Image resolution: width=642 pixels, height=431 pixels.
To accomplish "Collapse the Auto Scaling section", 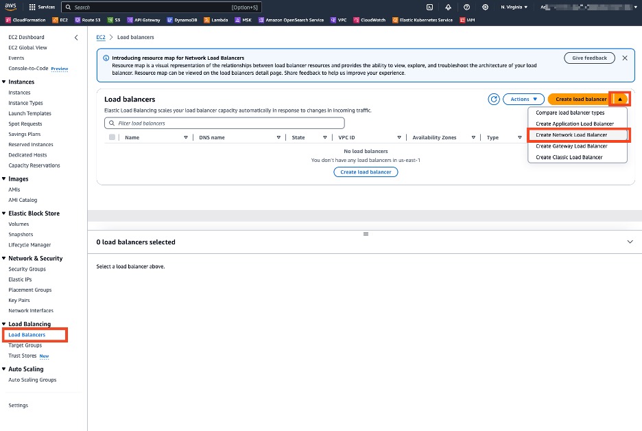I will tap(4, 369).
